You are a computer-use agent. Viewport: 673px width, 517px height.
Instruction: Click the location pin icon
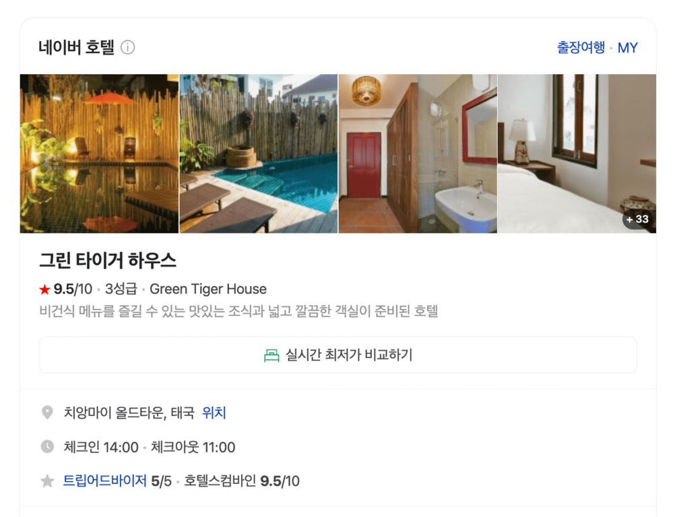pos(47,412)
